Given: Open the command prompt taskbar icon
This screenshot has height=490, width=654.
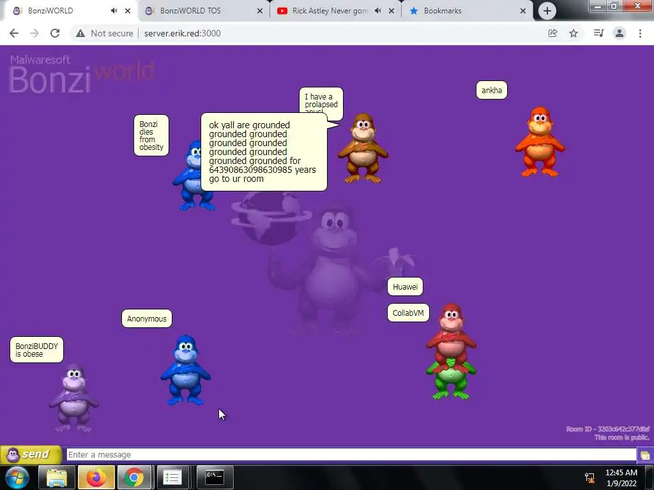Looking at the screenshot, I should tap(215, 477).
